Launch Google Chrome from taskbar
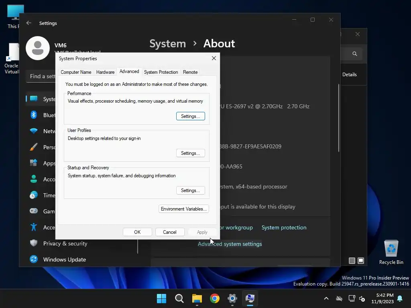Screen dimensions: 411x308 (215, 298)
